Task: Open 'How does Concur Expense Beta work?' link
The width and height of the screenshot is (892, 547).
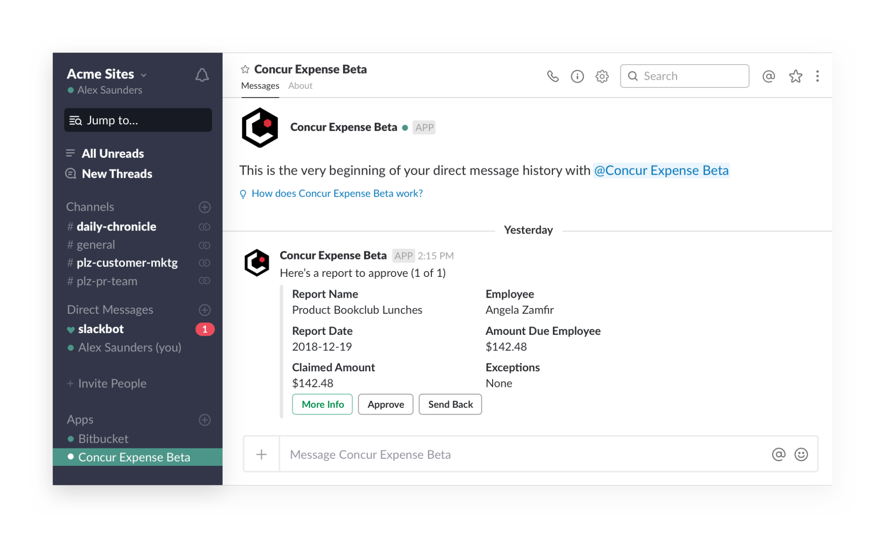Action: [336, 193]
